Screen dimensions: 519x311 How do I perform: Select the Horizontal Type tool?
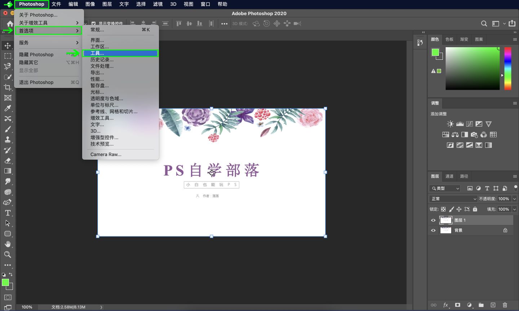coord(8,213)
